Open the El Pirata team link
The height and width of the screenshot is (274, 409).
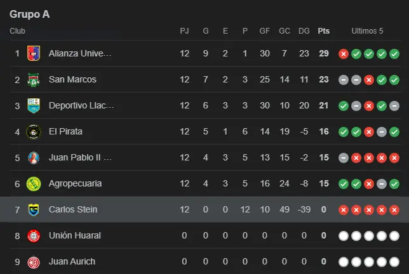pos(65,132)
